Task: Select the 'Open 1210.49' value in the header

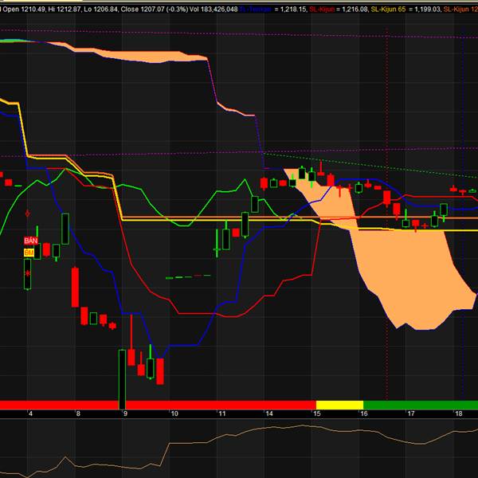Action: [24, 10]
